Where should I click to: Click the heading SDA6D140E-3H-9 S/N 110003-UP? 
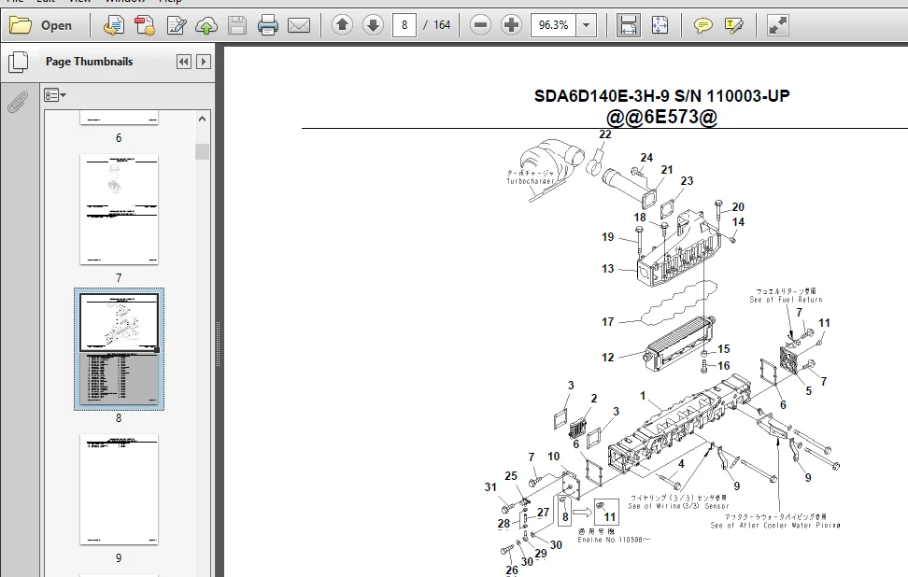[x=661, y=96]
